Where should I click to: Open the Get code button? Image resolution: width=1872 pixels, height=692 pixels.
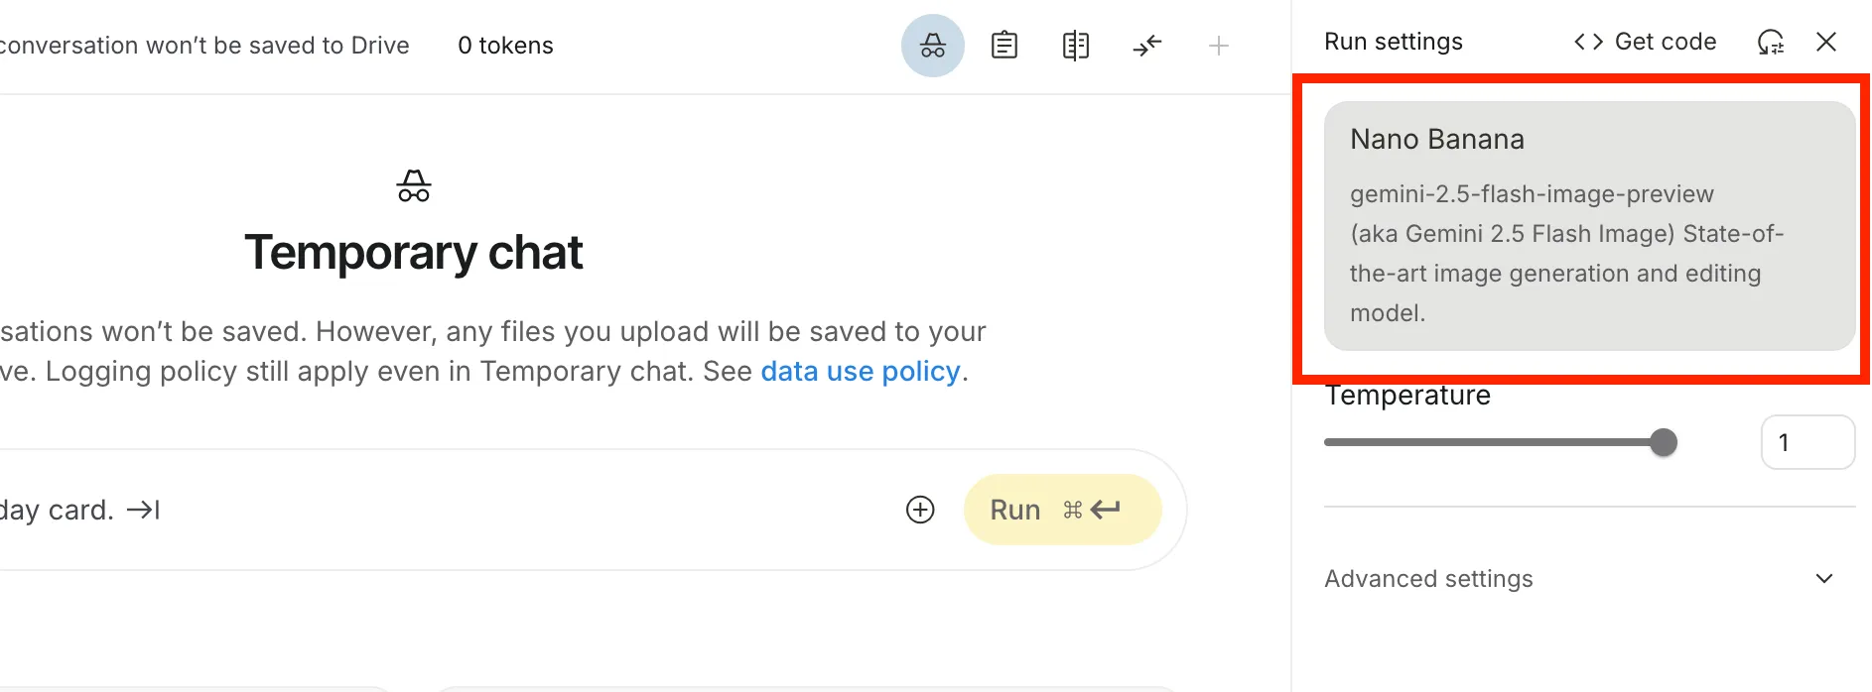[1645, 42]
